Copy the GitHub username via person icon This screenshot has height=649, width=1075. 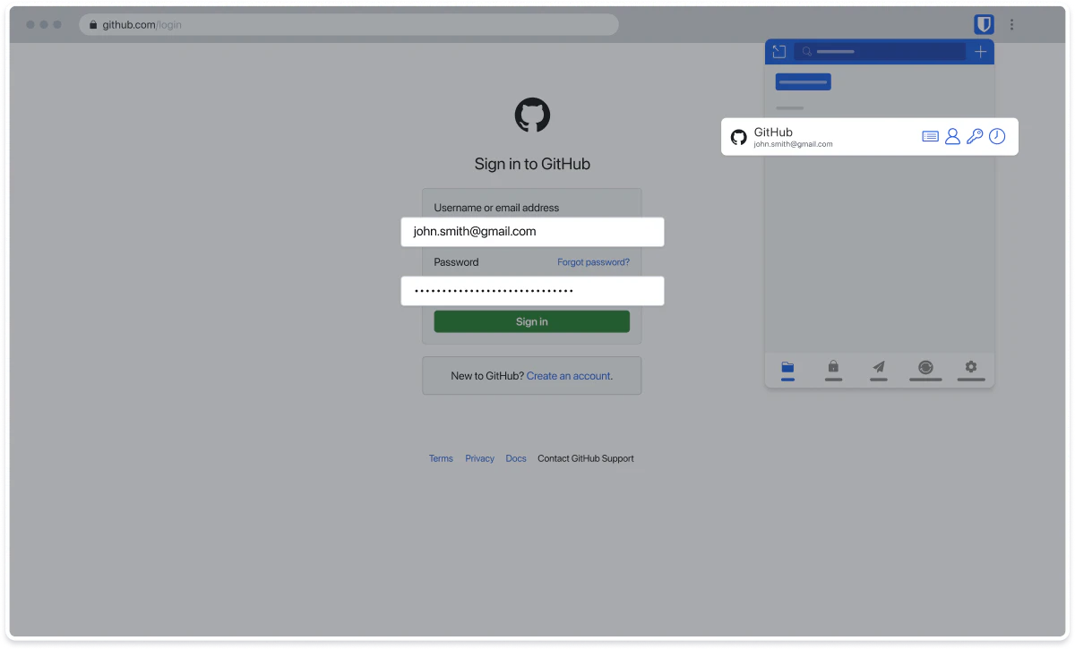pos(952,136)
